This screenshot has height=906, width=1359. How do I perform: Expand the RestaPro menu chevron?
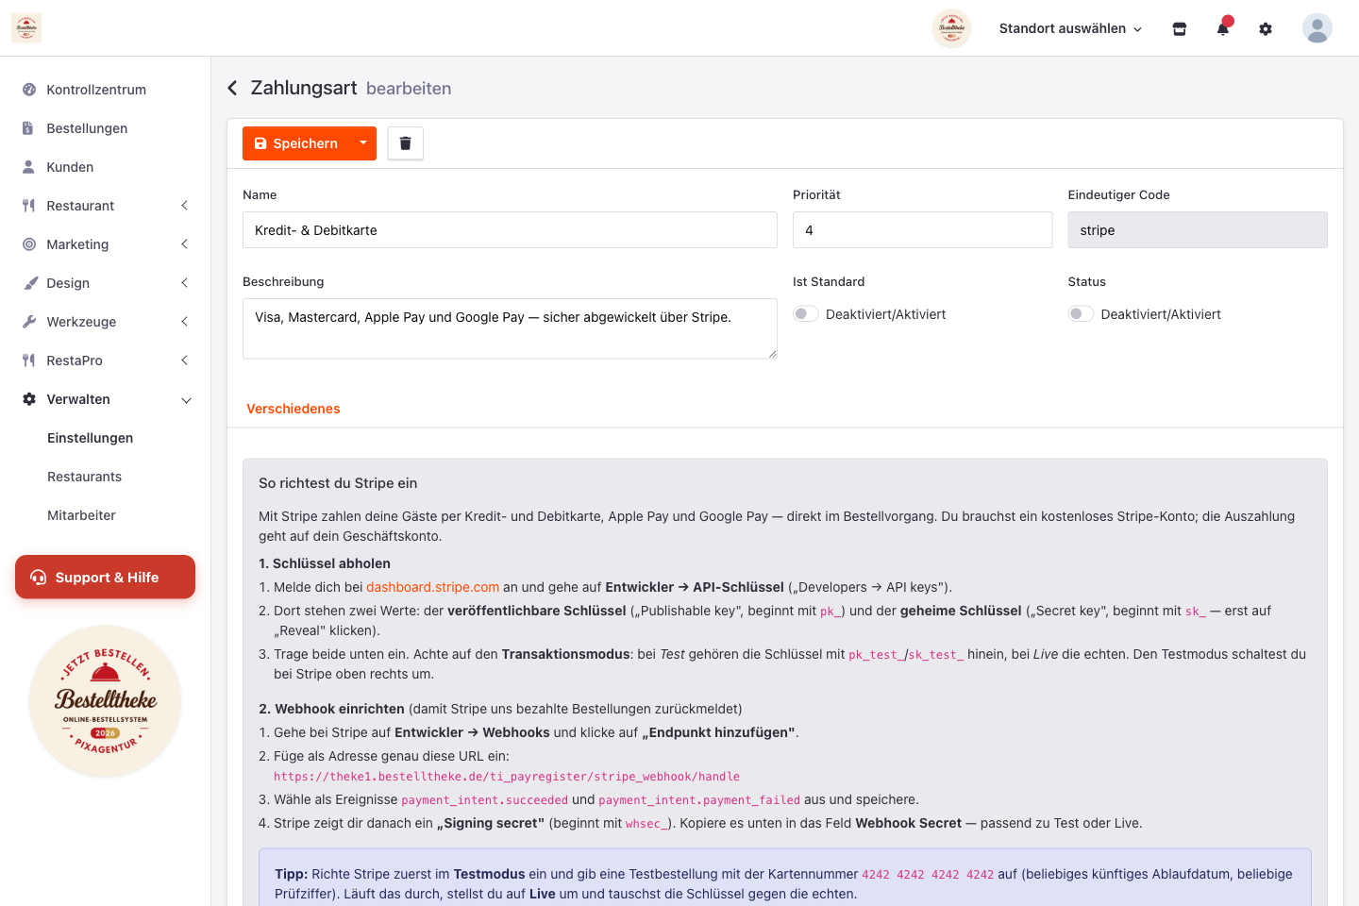point(185,361)
